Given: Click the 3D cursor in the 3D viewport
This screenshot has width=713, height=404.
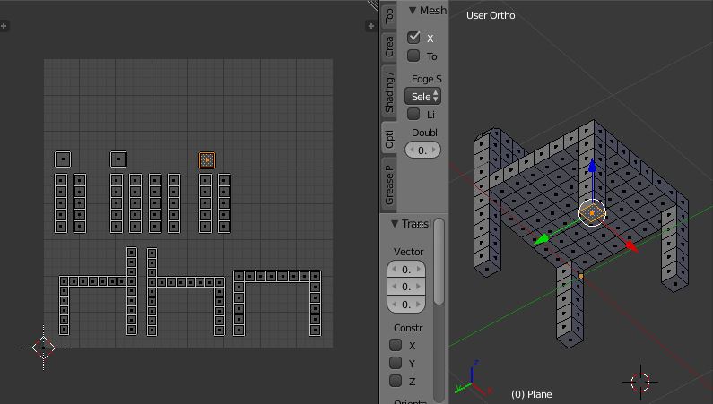Looking at the screenshot, I should click(640, 382).
